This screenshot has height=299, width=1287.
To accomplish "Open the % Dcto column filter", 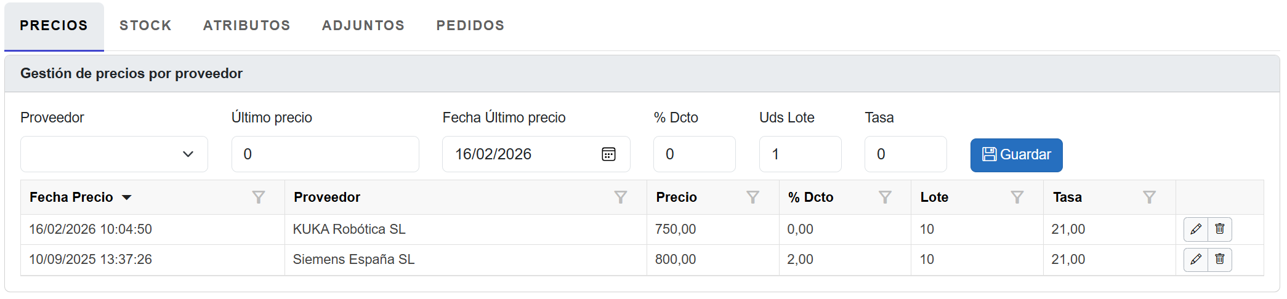I will [x=885, y=197].
